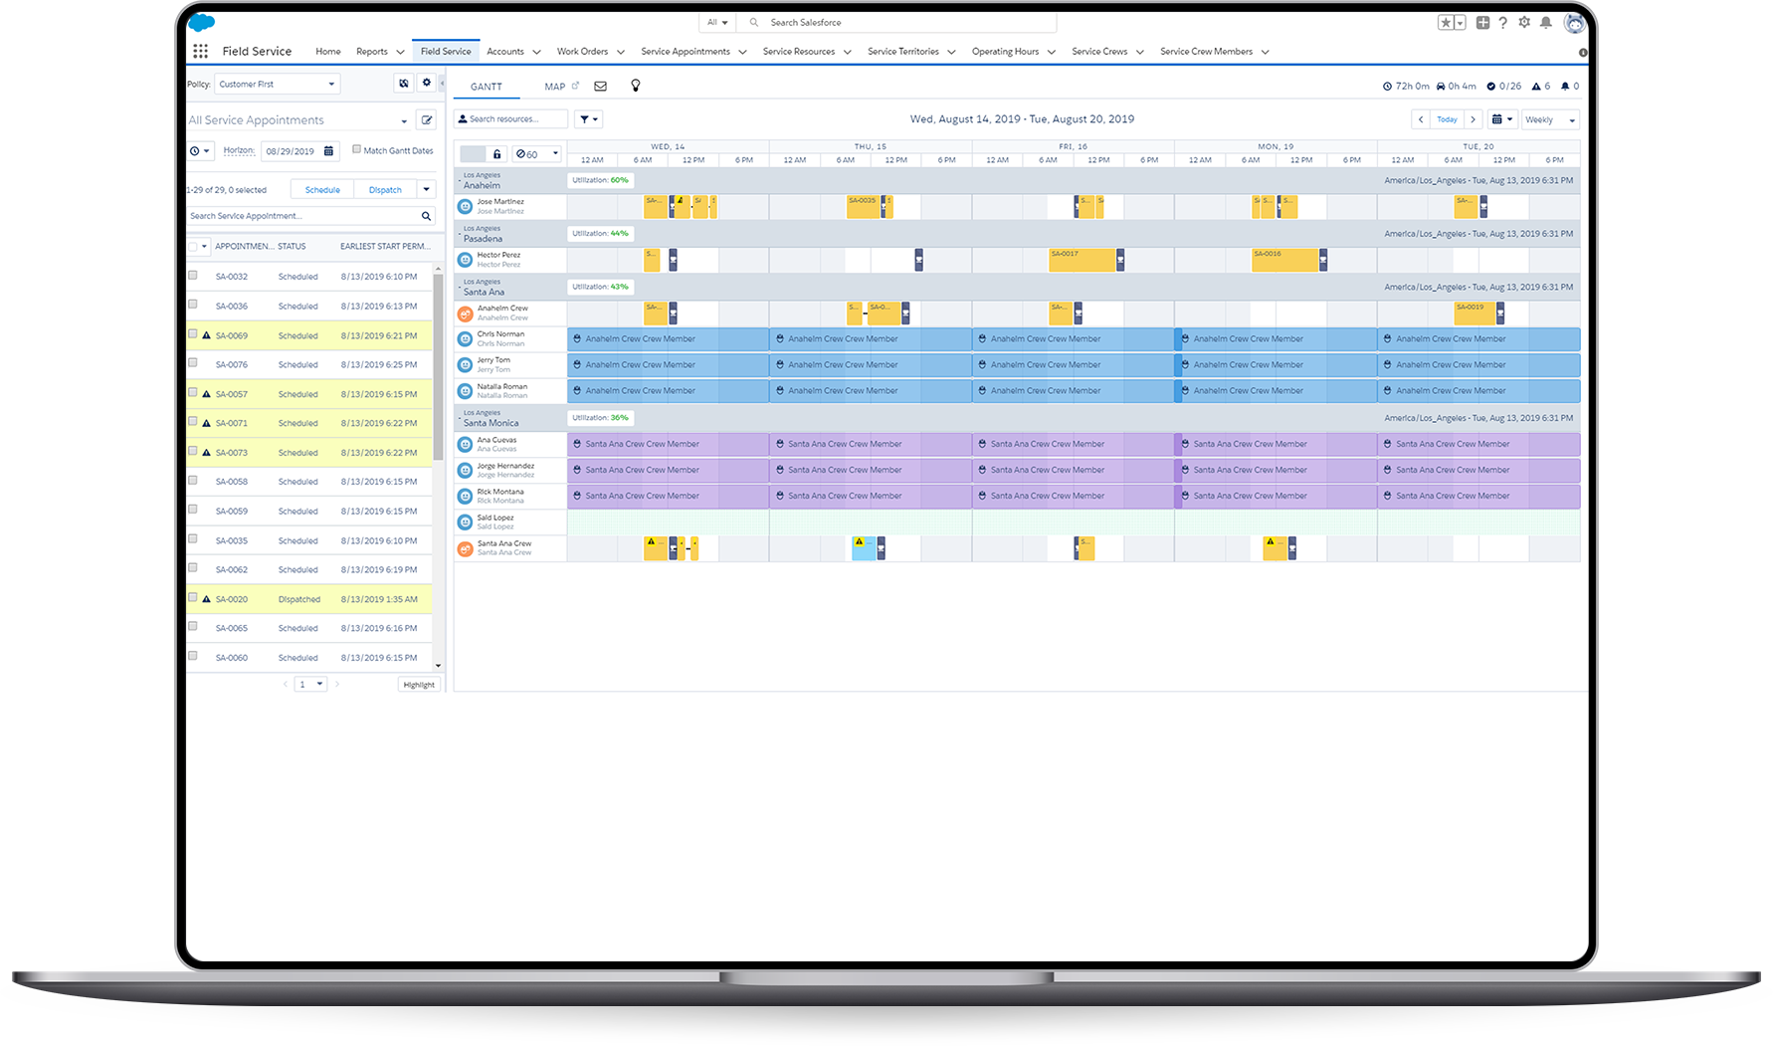Open the Policy Customer First dropdown
1773x1046 pixels.
click(x=278, y=85)
